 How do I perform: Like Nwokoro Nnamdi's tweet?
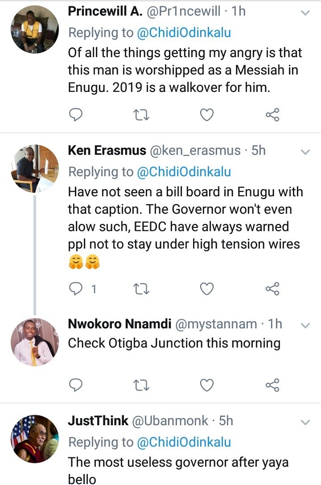pyautogui.click(x=206, y=384)
